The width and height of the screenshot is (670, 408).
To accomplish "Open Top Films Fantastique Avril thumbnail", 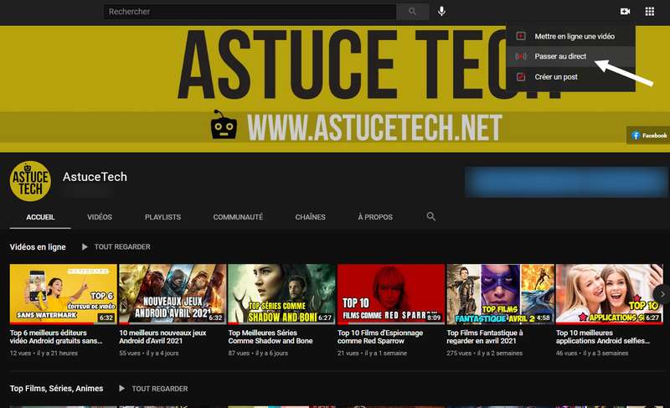I will point(500,294).
